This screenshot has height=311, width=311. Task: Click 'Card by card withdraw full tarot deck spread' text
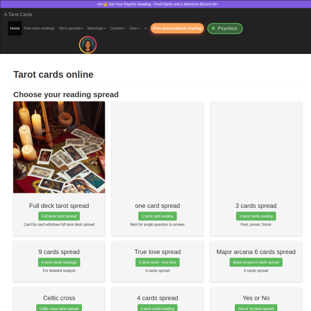(x=59, y=224)
